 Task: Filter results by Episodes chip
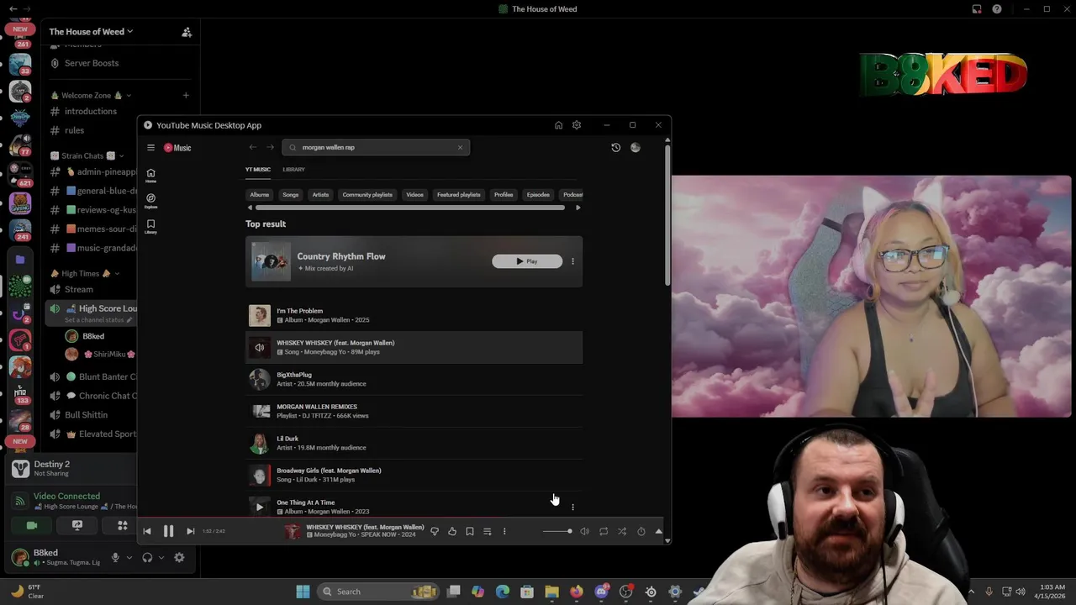pyautogui.click(x=538, y=194)
